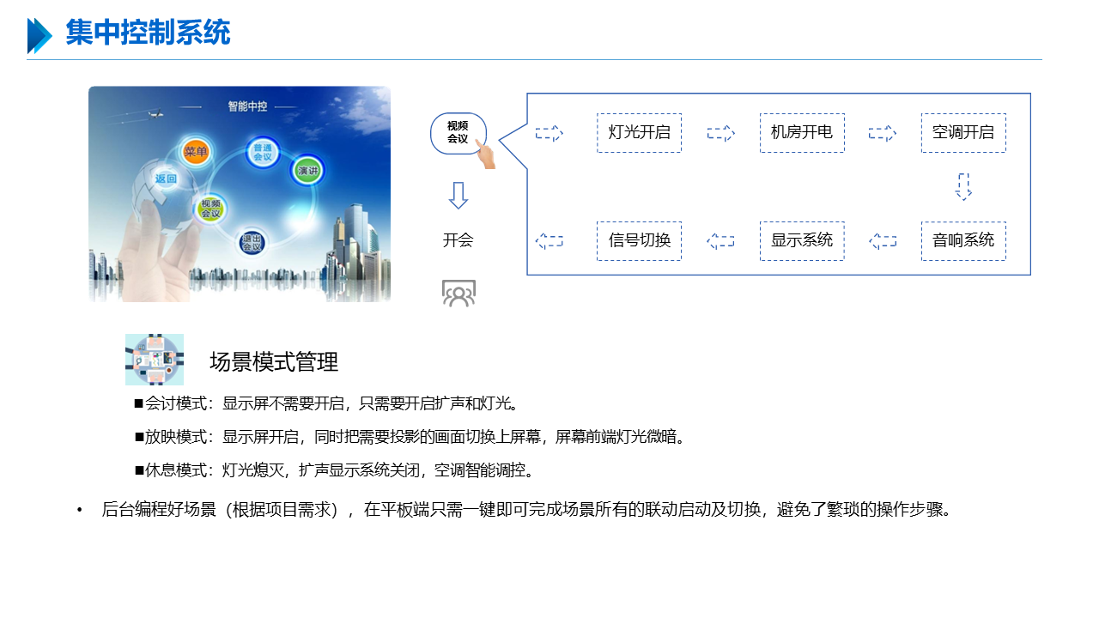The width and height of the screenshot is (1099, 618).
Task: Choose the 显示系统 step box
Action: click(802, 241)
